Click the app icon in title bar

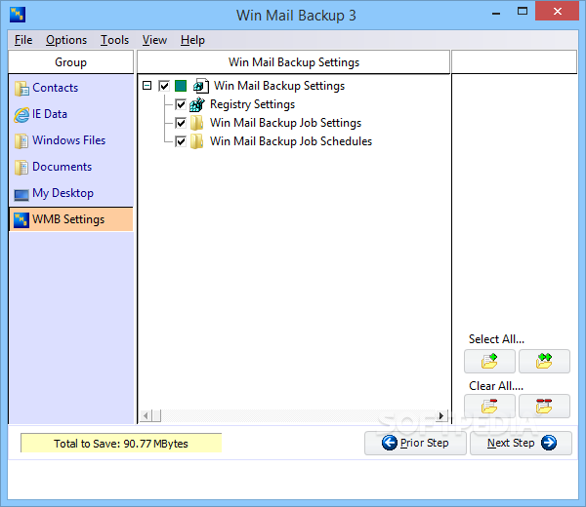[18, 15]
